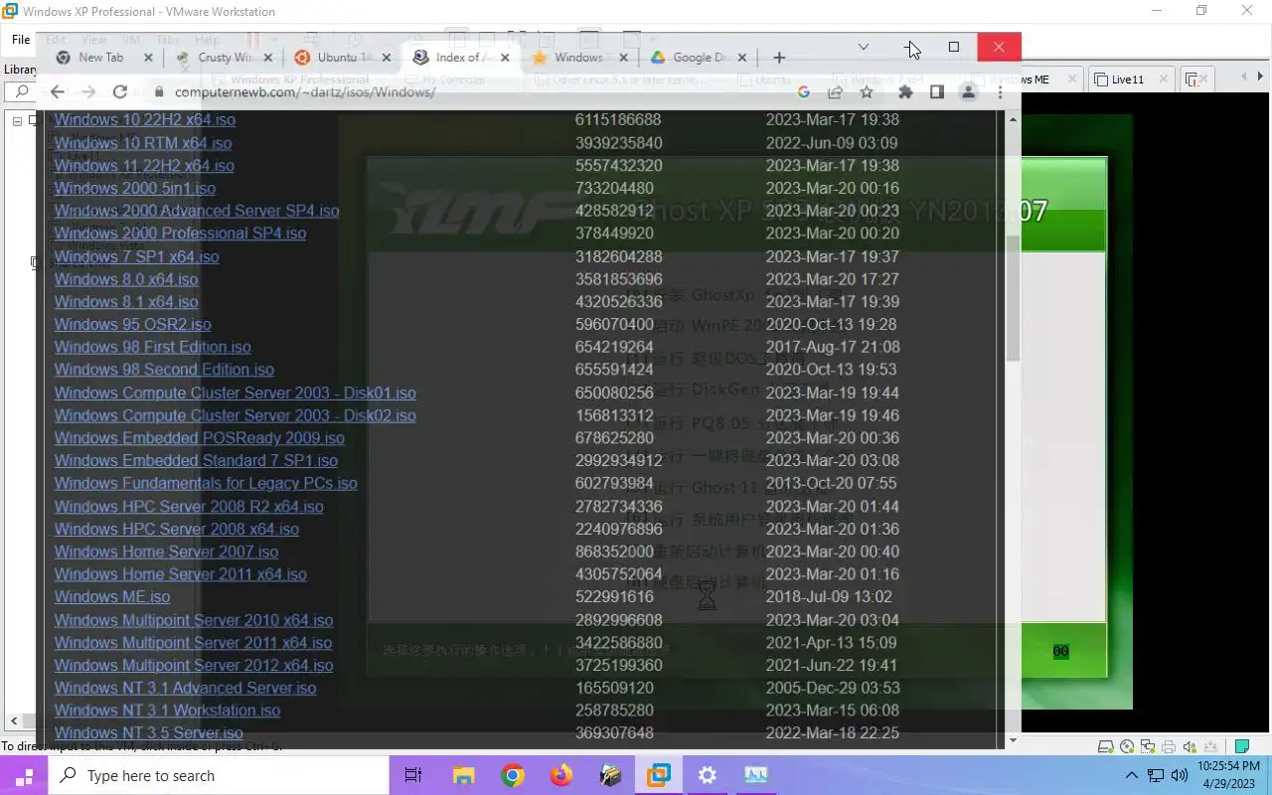Click VMware sound card status icon
The height and width of the screenshot is (795, 1272).
[1191, 747]
